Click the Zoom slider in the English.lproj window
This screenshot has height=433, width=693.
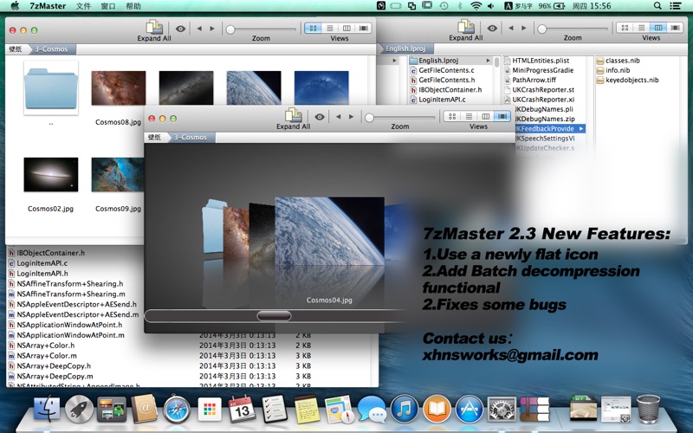573,29
